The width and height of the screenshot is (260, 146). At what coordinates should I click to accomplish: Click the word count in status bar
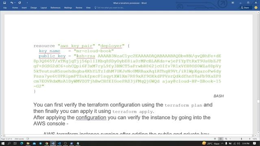click(19, 139)
